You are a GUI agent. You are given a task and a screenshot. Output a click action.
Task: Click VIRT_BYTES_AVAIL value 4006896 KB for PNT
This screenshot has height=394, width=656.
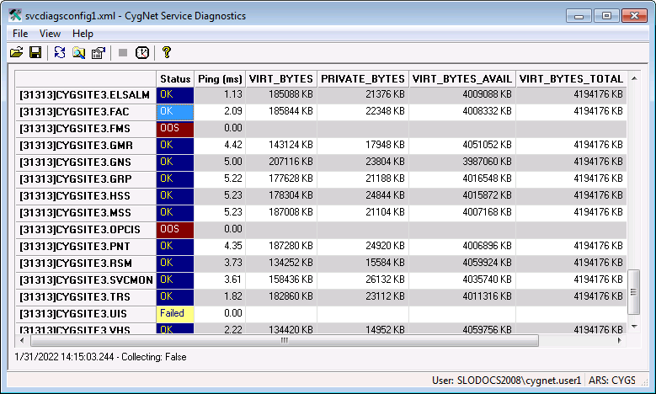click(487, 246)
